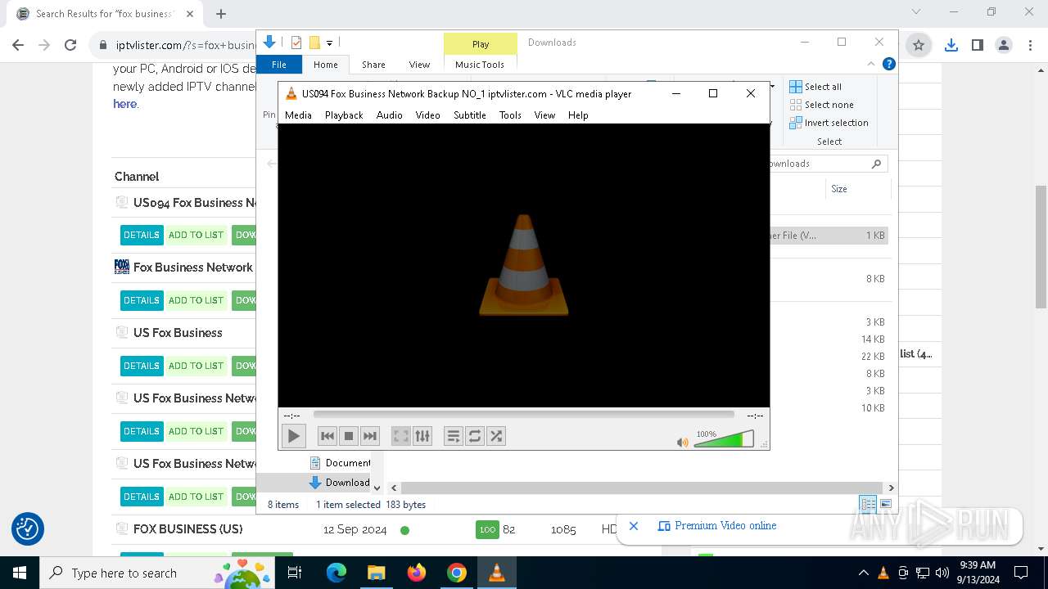Collapse the Explorer ribbon chevron
This screenshot has width=1048, height=589.
pyautogui.click(x=871, y=64)
